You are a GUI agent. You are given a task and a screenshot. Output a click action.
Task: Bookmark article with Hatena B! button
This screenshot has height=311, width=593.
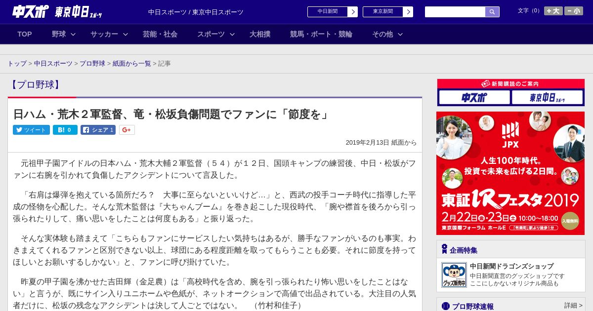click(65, 130)
